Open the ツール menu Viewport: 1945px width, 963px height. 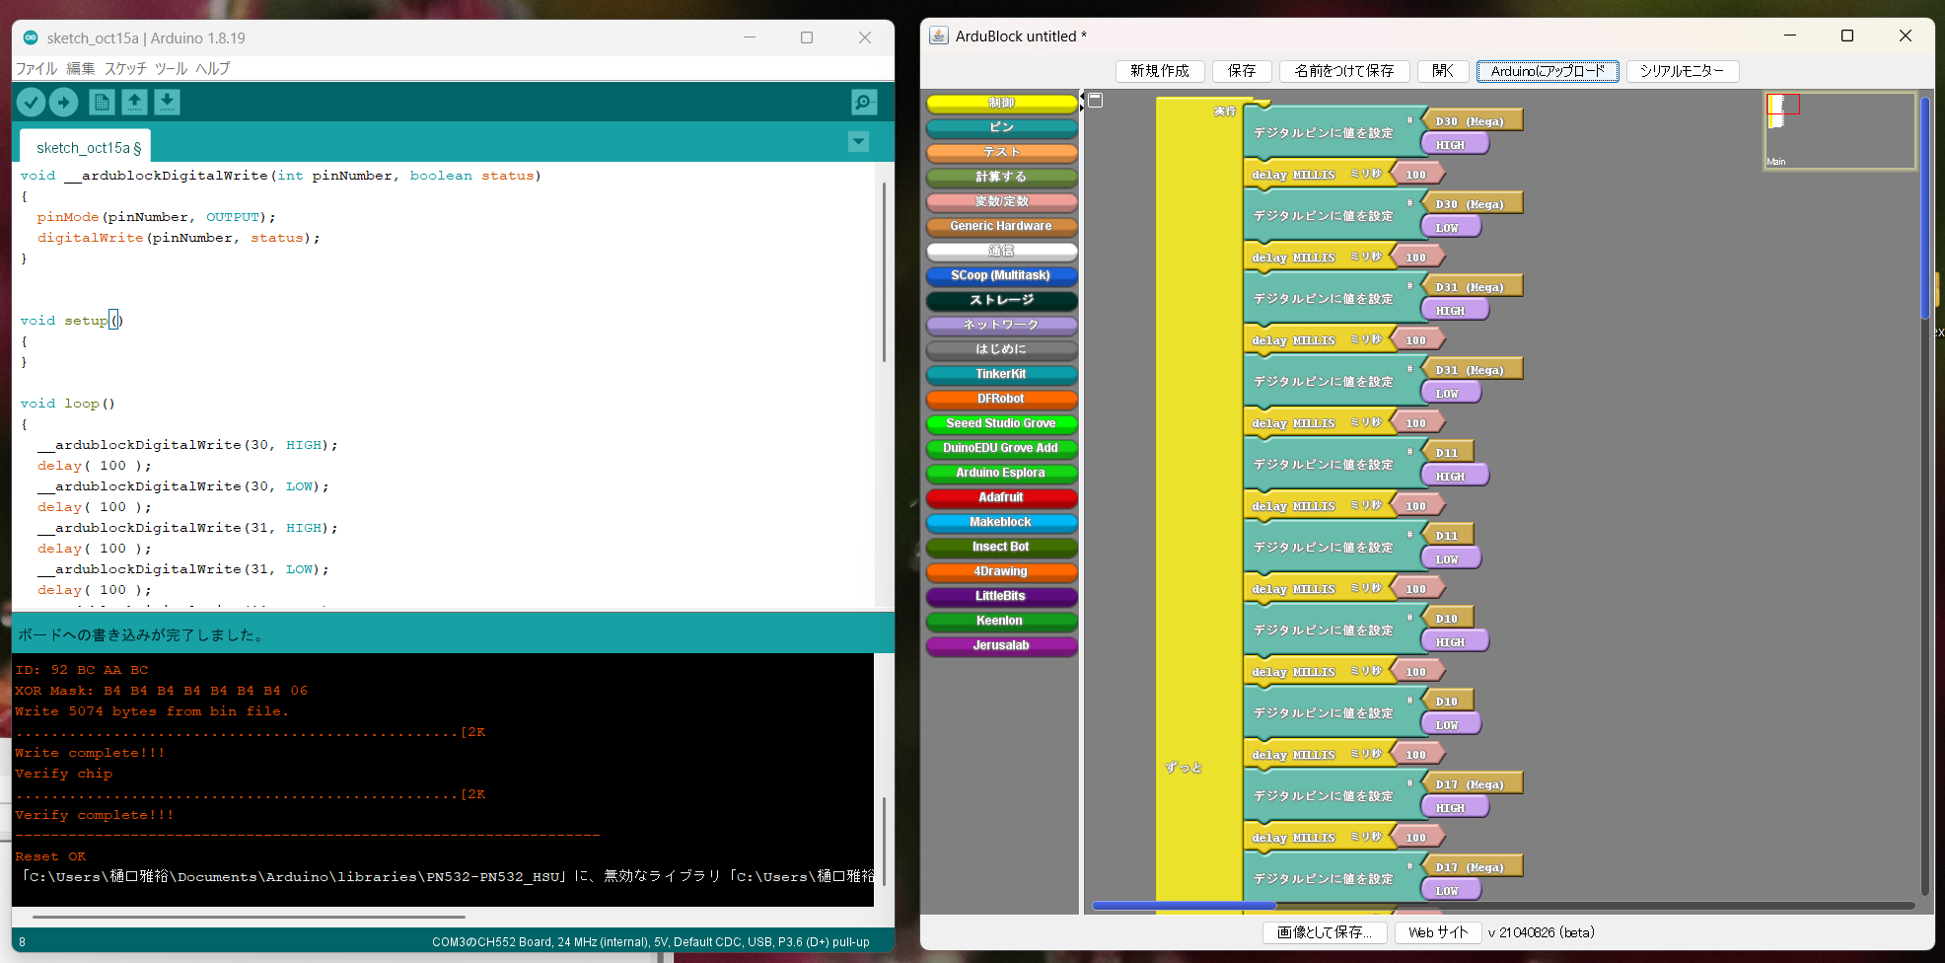point(171,68)
